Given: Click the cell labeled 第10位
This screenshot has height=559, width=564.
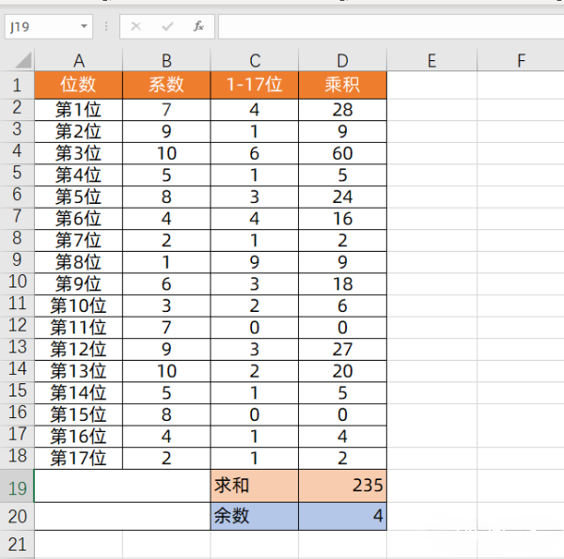Looking at the screenshot, I should (x=78, y=304).
